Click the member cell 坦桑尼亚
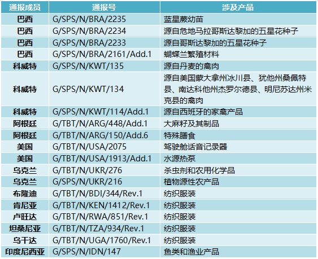 pos(25,229)
